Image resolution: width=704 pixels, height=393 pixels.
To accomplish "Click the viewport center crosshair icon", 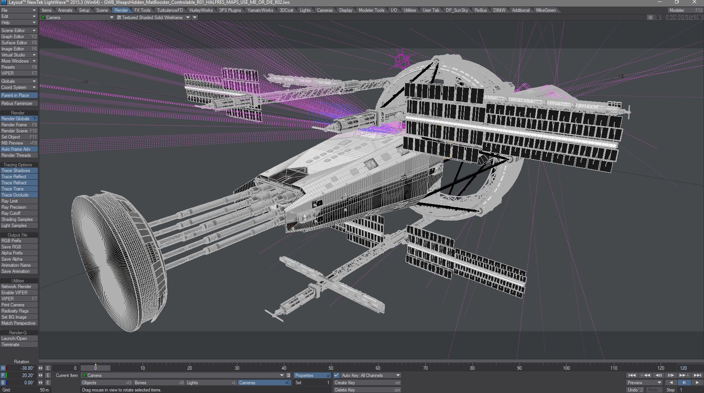I will (x=669, y=18).
